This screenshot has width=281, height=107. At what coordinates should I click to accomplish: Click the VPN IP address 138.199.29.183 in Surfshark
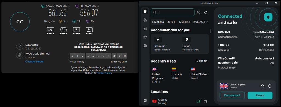point(263,32)
